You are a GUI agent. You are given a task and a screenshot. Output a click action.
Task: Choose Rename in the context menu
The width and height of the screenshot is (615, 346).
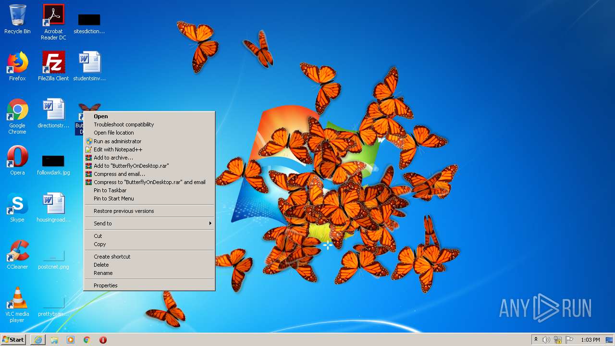click(149, 273)
